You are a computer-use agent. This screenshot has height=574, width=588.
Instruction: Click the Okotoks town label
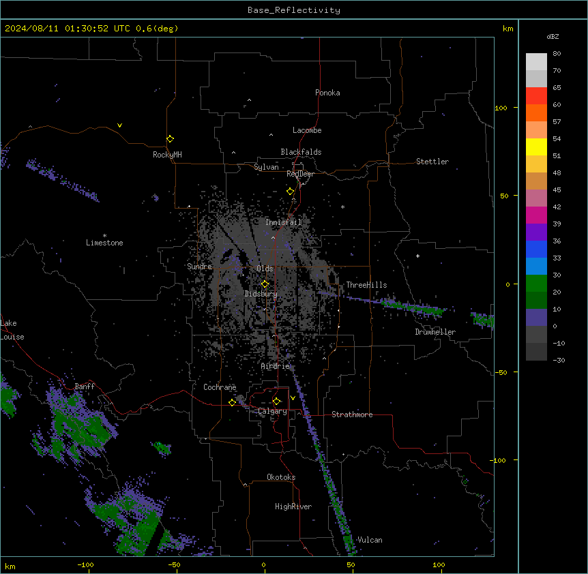click(x=281, y=477)
